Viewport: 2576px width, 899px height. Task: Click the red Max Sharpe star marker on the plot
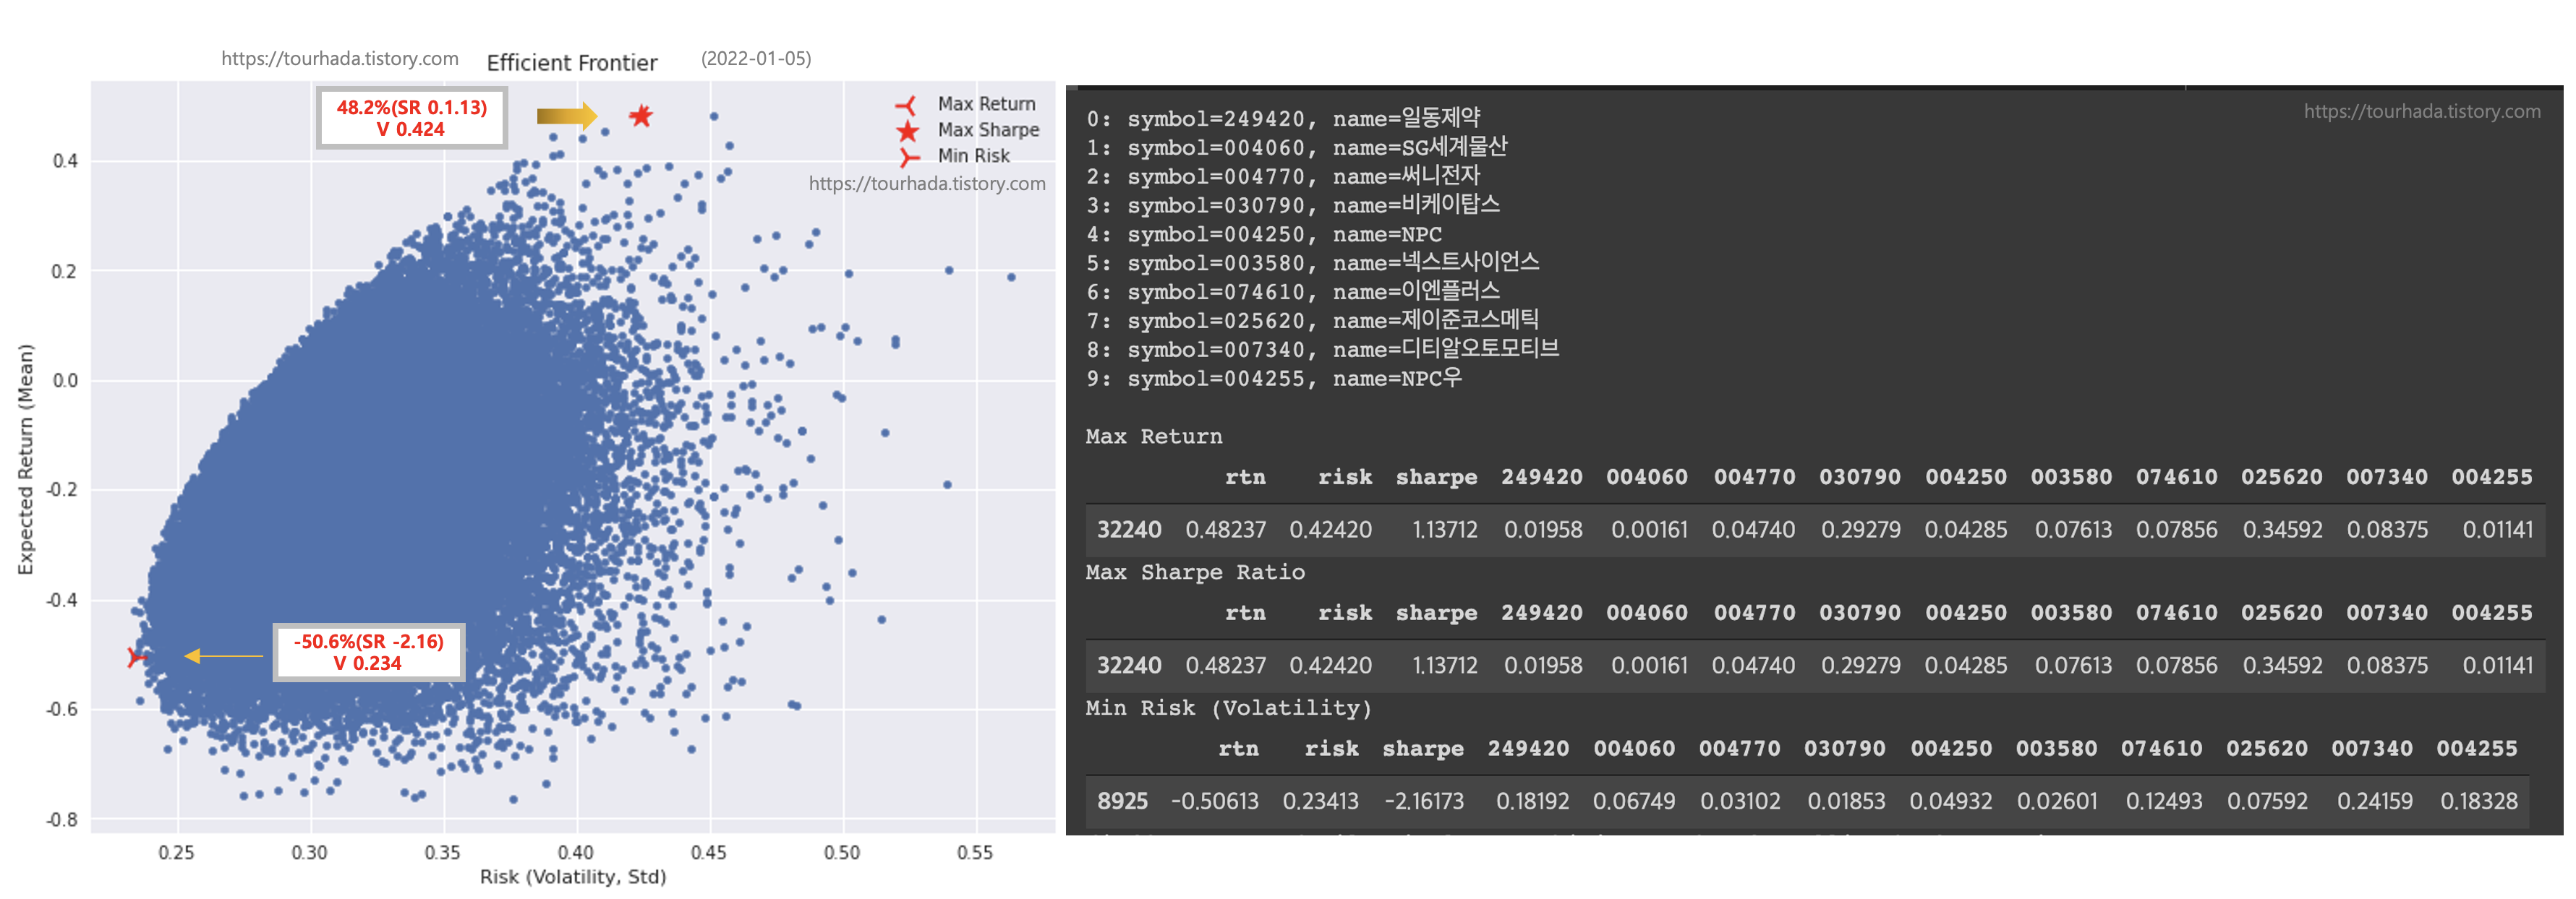[x=641, y=116]
